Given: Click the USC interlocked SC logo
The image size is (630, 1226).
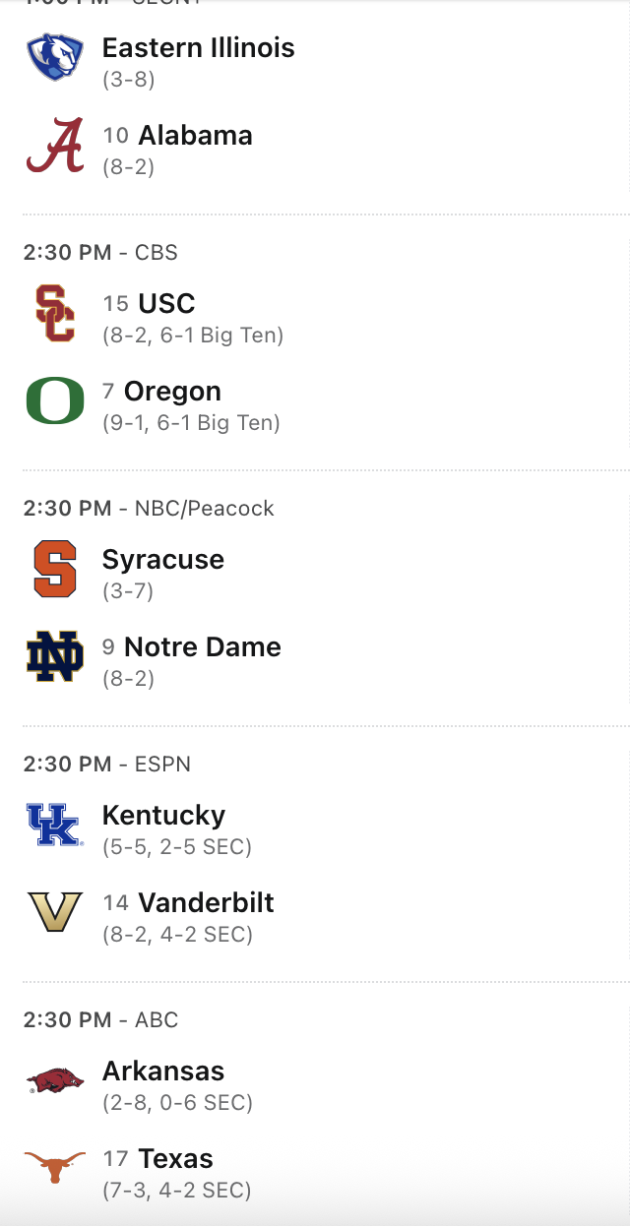Looking at the screenshot, I should coord(55,313).
